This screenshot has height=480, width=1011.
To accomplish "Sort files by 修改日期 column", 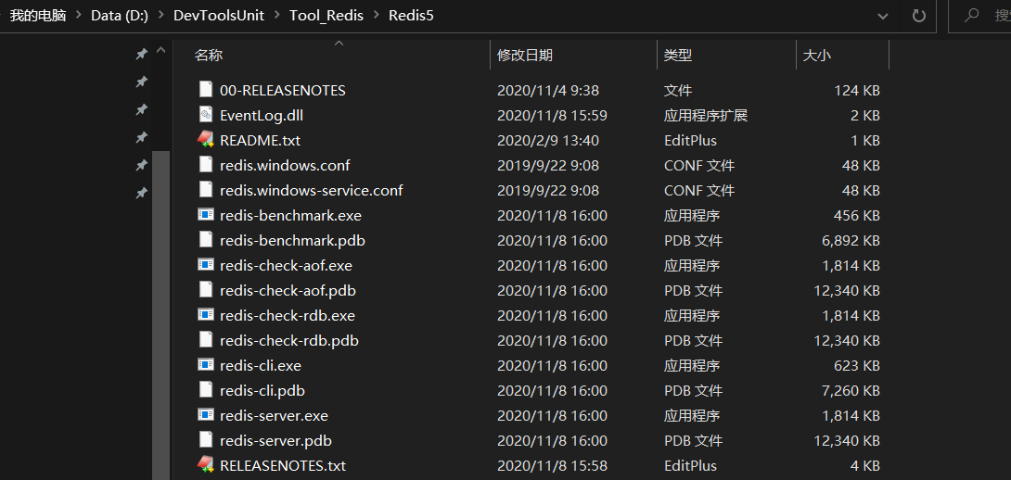I will (x=525, y=56).
